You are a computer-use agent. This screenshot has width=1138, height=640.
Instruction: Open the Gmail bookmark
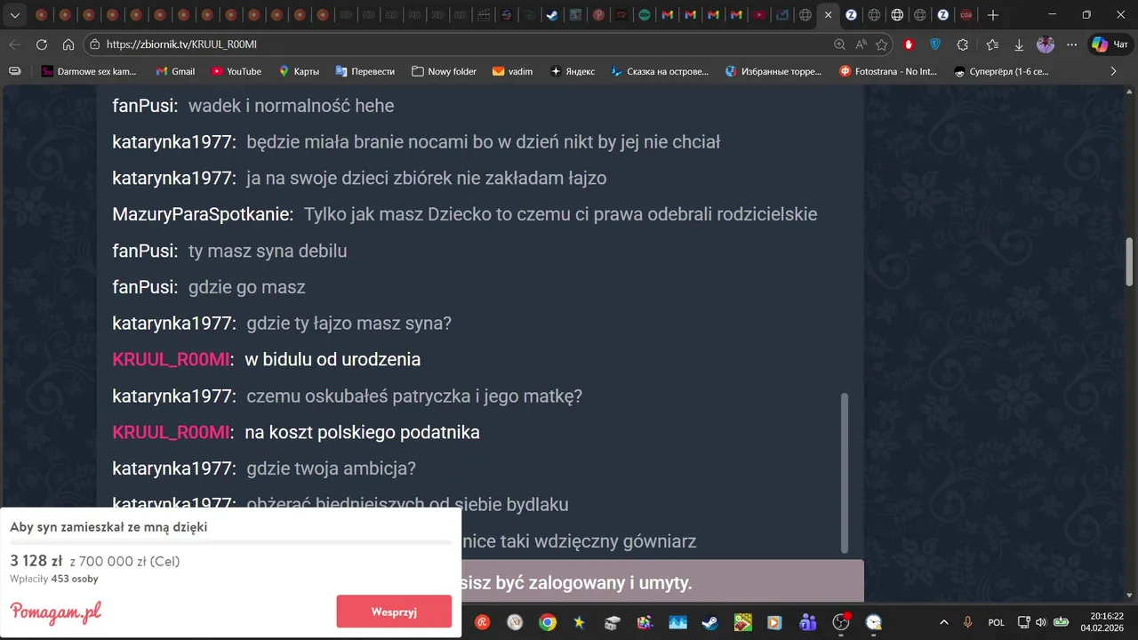click(x=175, y=71)
